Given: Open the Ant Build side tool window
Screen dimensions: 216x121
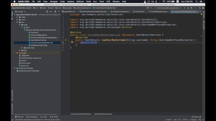Looking at the screenshot, I should (204, 25).
